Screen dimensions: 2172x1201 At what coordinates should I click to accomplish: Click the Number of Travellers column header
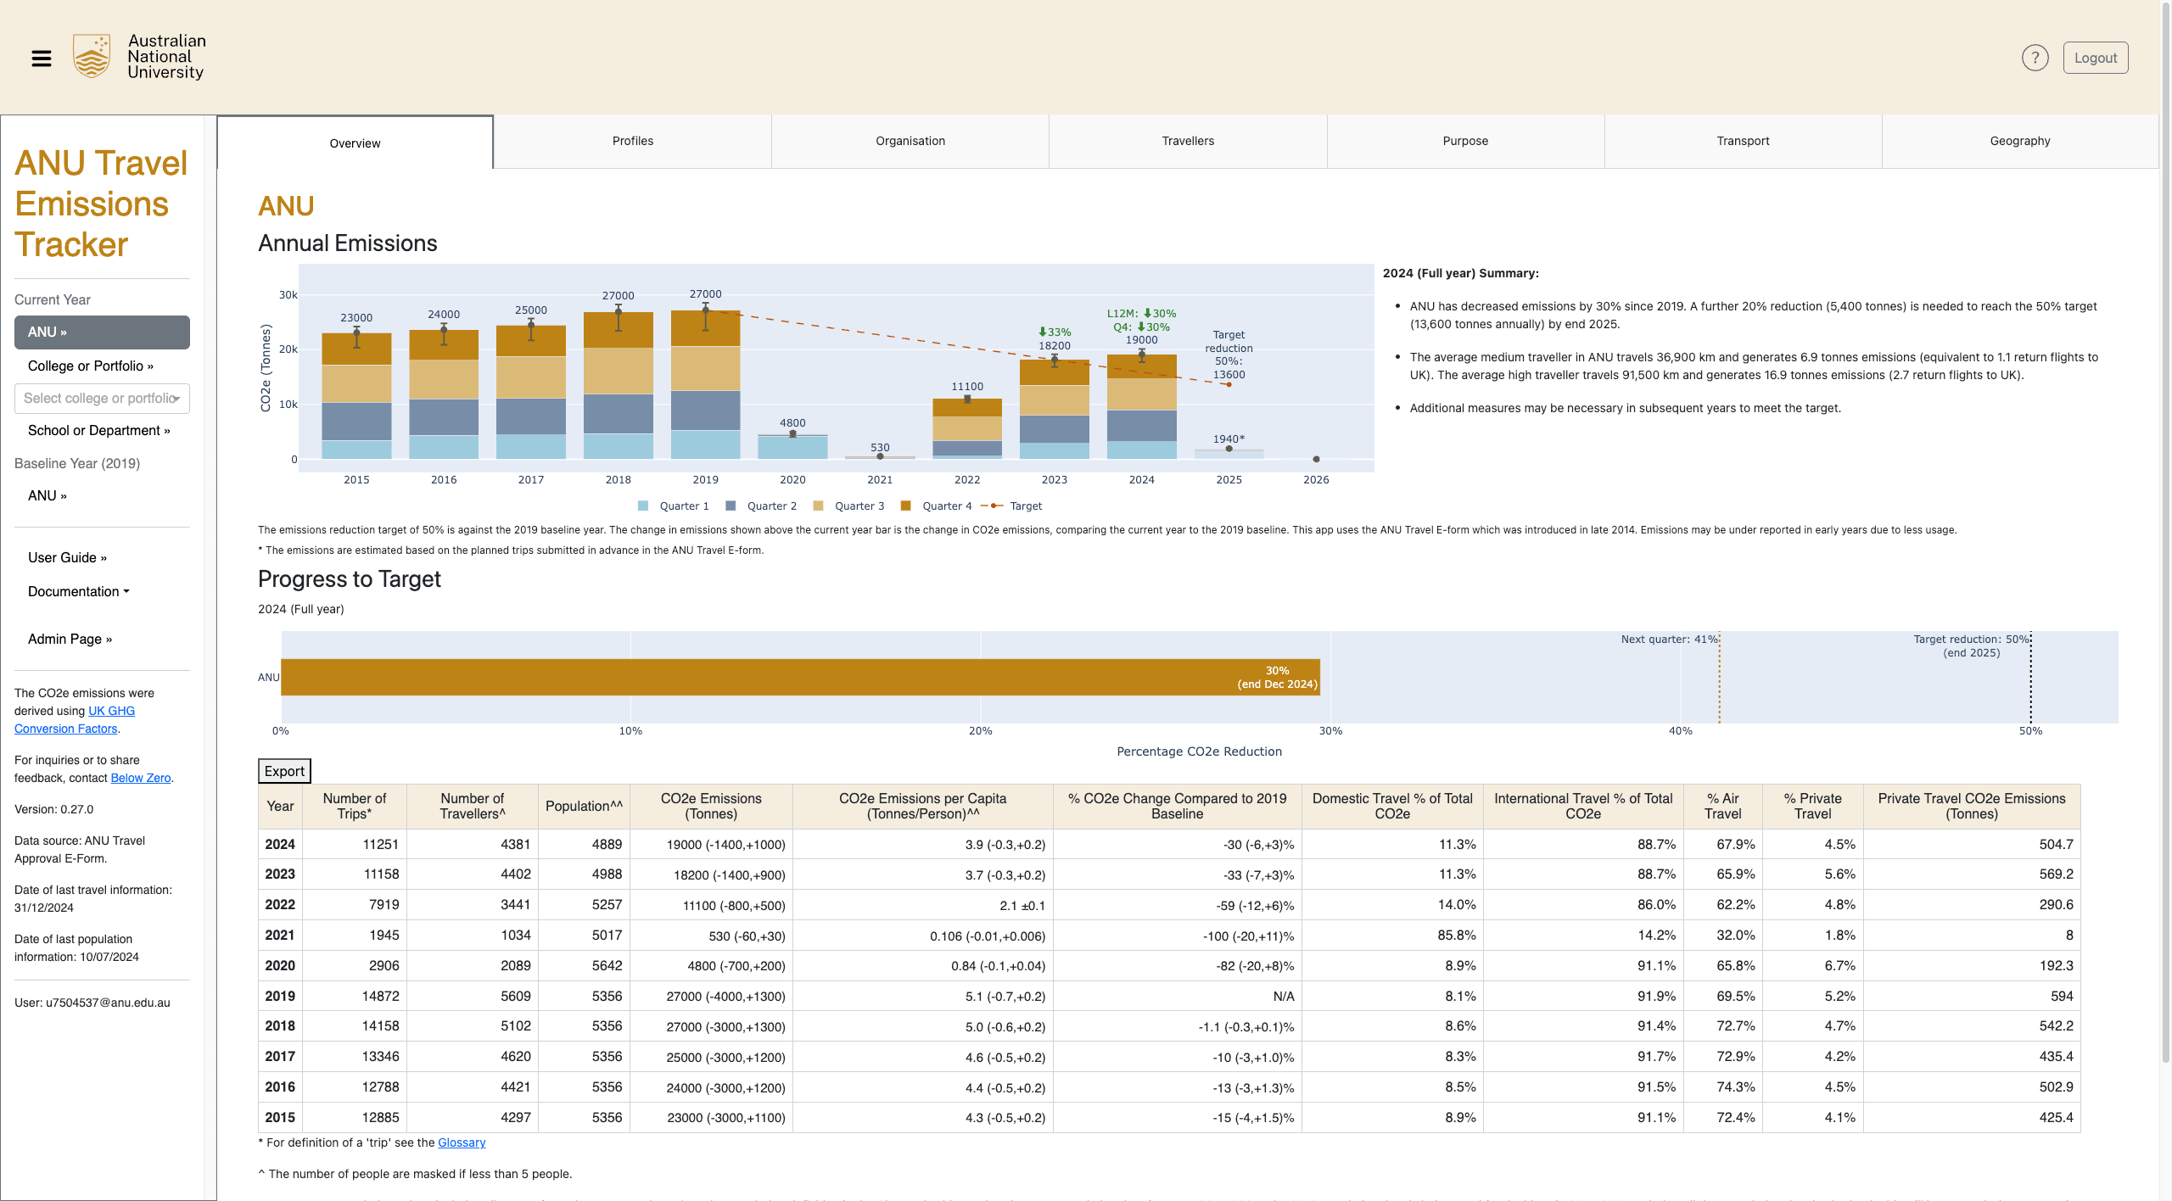473,807
